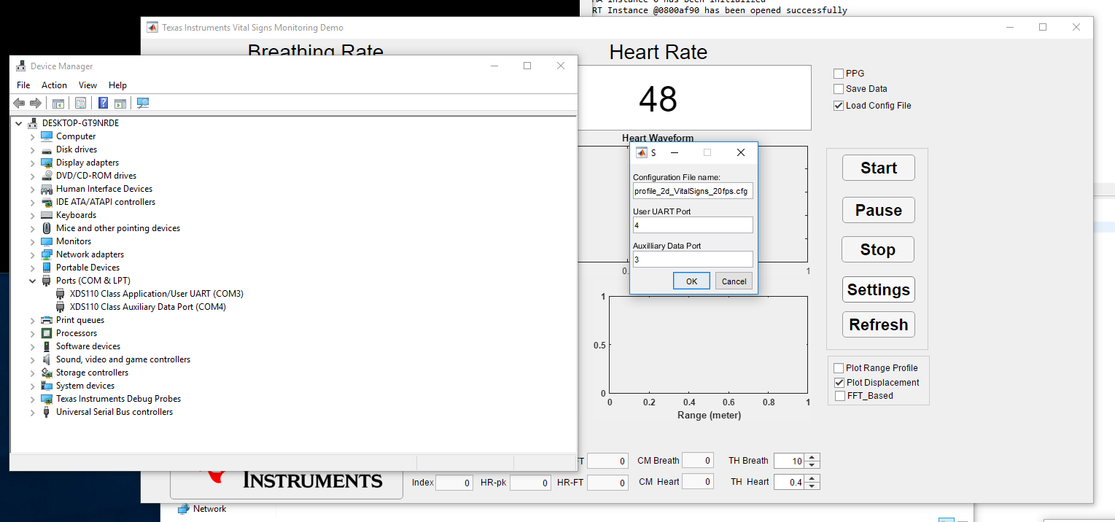Viewport: 1115px width, 522px height.
Task: Click the Configuration File name field
Action: pos(693,191)
